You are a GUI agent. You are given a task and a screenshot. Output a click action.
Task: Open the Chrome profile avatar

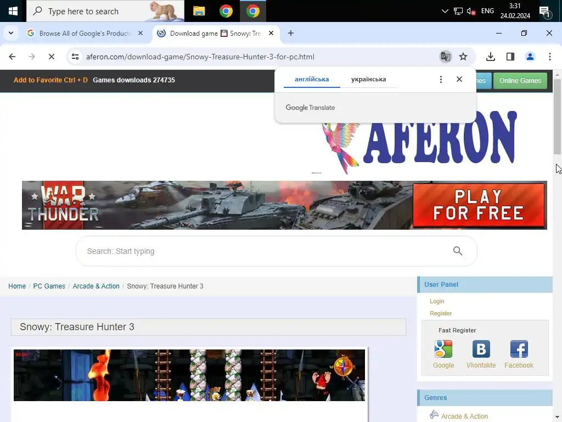coord(530,57)
